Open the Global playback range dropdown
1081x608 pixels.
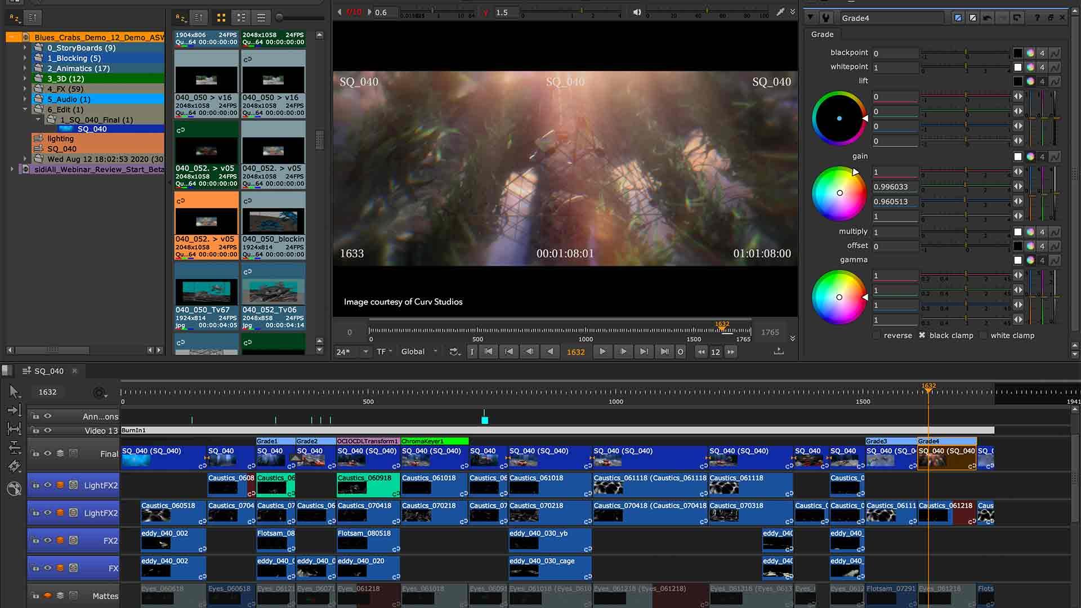tap(417, 351)
